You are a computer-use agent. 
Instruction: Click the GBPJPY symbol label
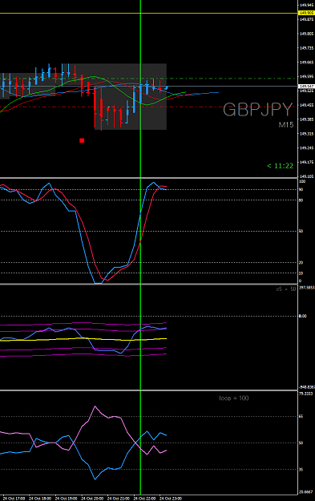click(x=257, y=110)
